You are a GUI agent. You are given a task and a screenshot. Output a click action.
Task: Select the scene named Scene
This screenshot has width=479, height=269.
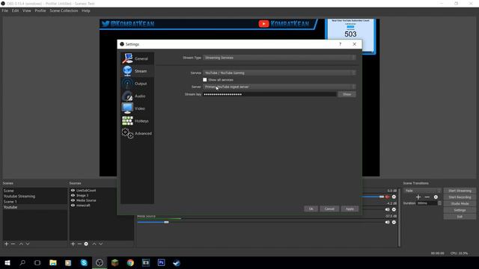[35, 191]
